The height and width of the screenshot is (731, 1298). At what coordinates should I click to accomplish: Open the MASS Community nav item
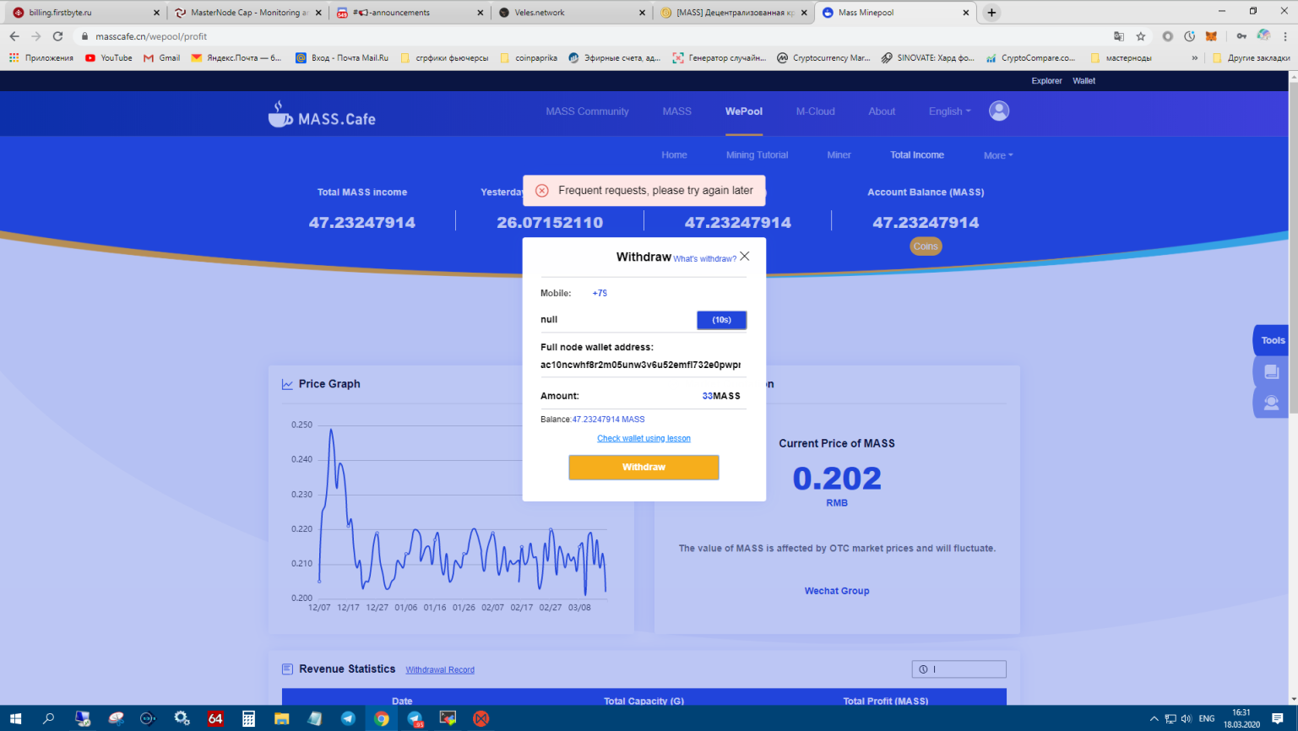pyautogui.click(x=587, y=111)
